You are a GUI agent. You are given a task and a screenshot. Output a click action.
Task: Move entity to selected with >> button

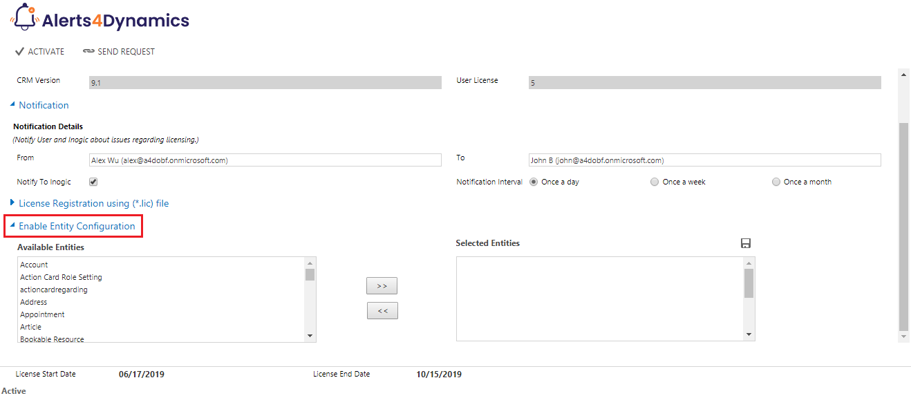point(382,286)
